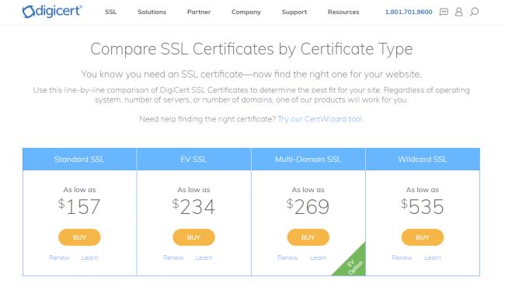Open the Resources menu
The image size is (505, 284).
[x=343, y=12]
